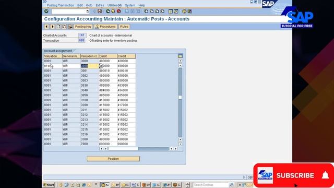This screenshot has width=334, height=188.
Task: Click the yellow Help question icon
Action: point(184,11)
